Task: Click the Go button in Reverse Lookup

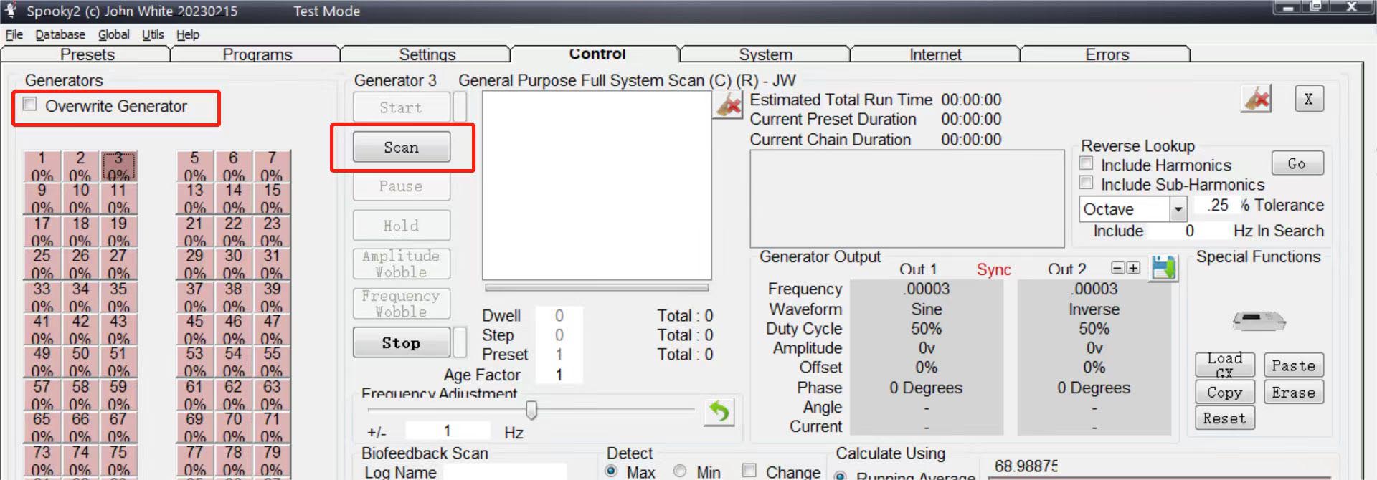Action: (1297, 163)
